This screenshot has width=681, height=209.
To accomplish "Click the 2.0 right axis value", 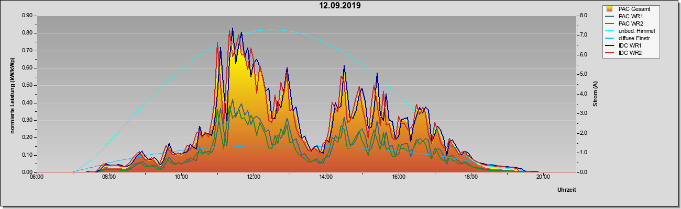I will [x=583, y=133].
